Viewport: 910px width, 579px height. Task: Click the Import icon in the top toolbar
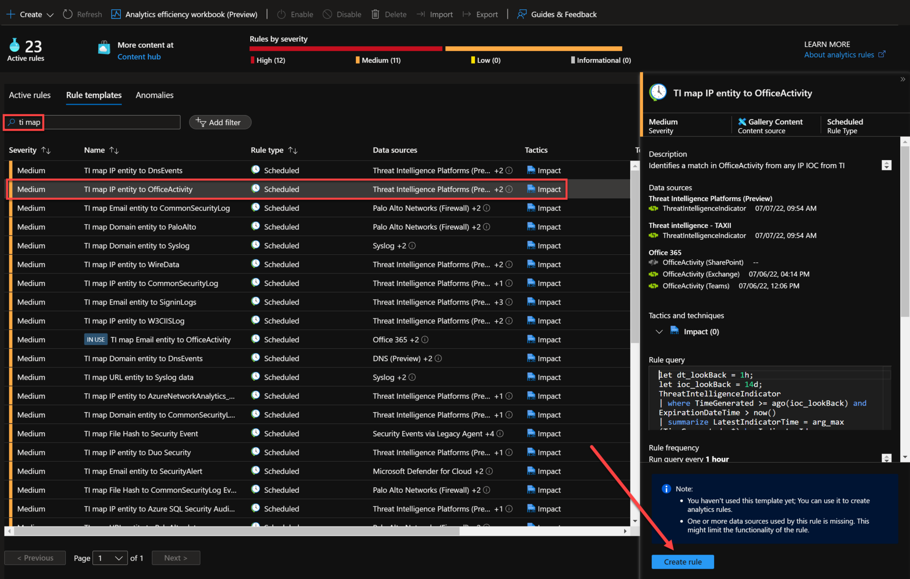pyautogui.click(x=421, y=14)
